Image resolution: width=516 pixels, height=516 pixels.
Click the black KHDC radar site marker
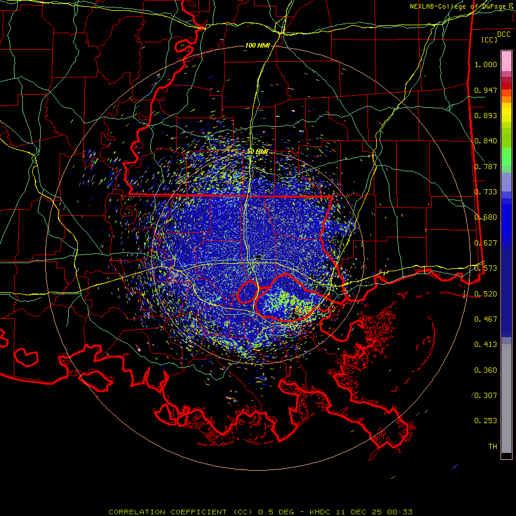pos(259,257)
